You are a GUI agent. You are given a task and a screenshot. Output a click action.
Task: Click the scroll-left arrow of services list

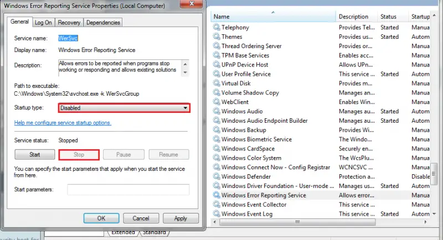point(215,222)
